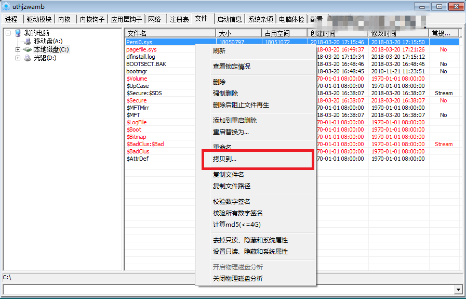Click the CD drive (D:) icon

tap(28, 58)
